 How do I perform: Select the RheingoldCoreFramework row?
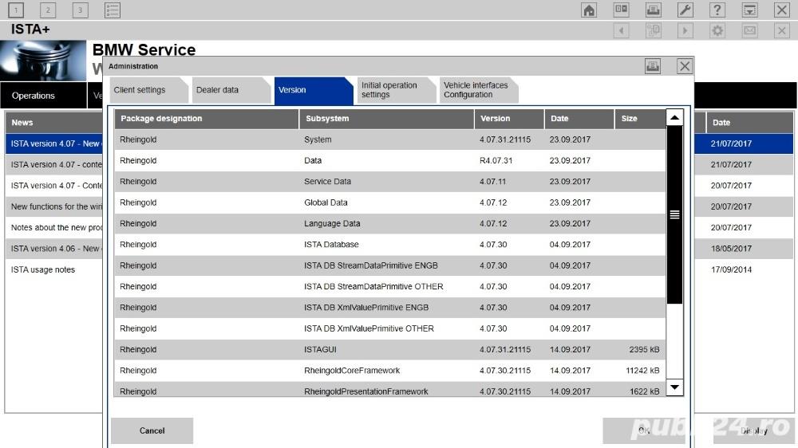tap(390, 371)
